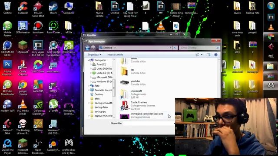278x156 pixels.
Task: Launch 4K Video Downloader
Action: pyautogui.click(x=7, y=88)
